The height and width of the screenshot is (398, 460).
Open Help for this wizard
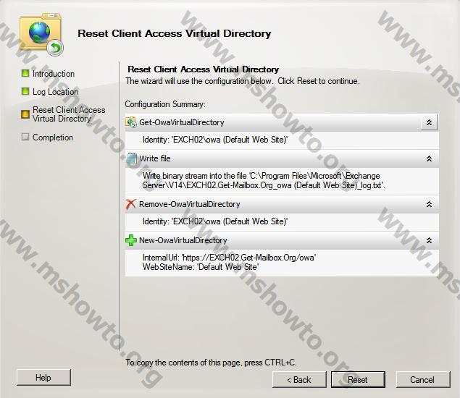coord(43,378)
